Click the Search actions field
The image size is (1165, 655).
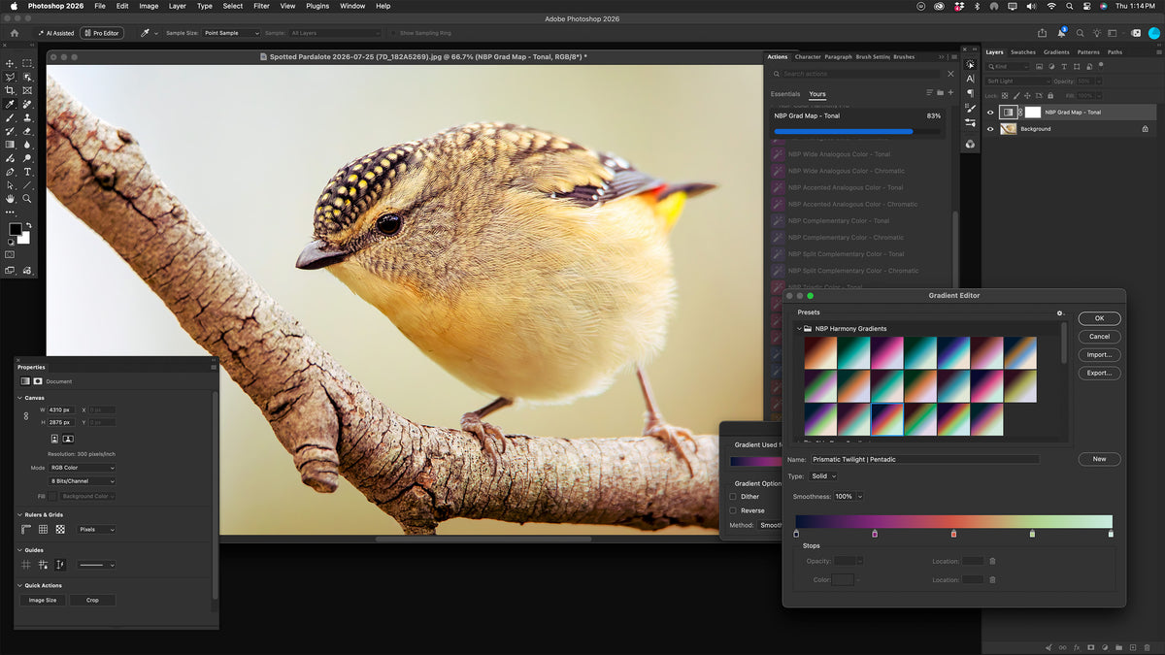(863, 74)
